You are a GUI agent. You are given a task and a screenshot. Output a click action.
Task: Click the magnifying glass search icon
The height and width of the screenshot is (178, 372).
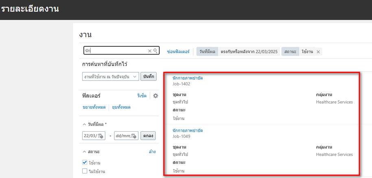pos(155,51)
